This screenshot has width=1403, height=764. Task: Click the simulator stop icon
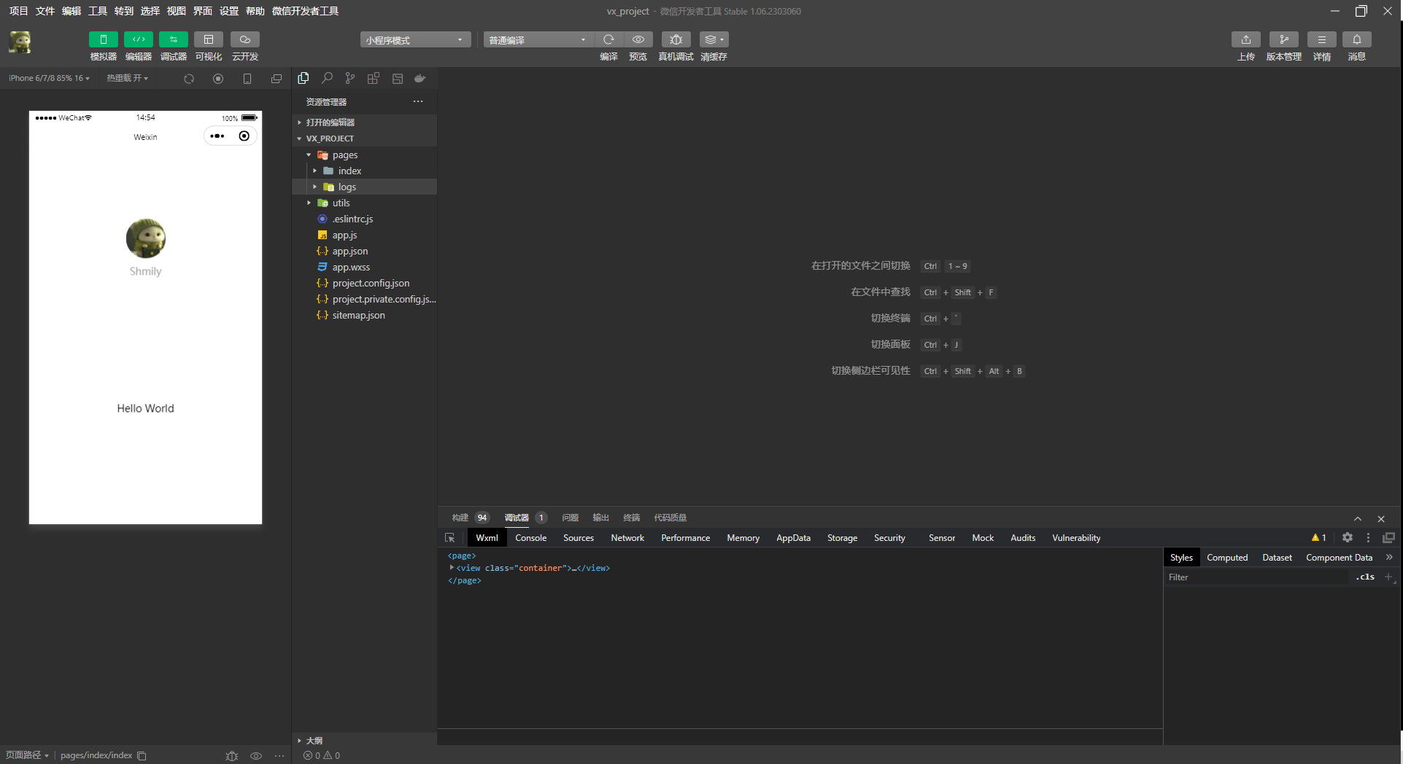point(218,79)
